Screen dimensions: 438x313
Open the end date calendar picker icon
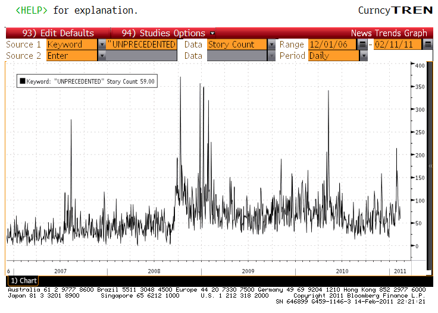click(428, 45)
